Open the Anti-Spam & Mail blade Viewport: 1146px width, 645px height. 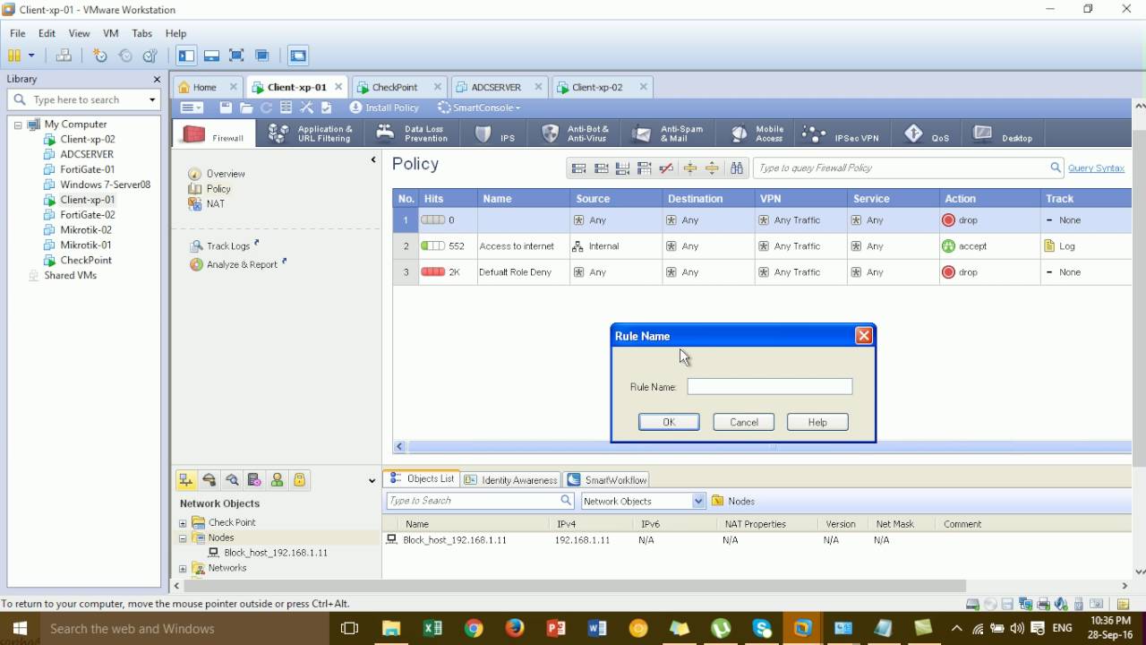click(668, 133)
